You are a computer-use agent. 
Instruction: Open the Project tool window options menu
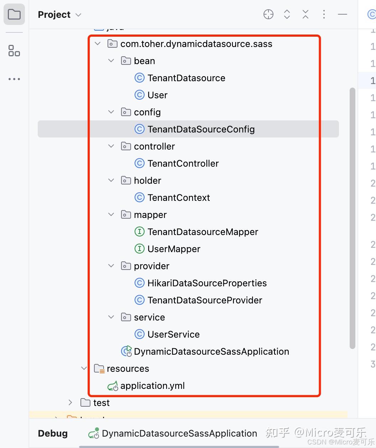tap(324, 14)
